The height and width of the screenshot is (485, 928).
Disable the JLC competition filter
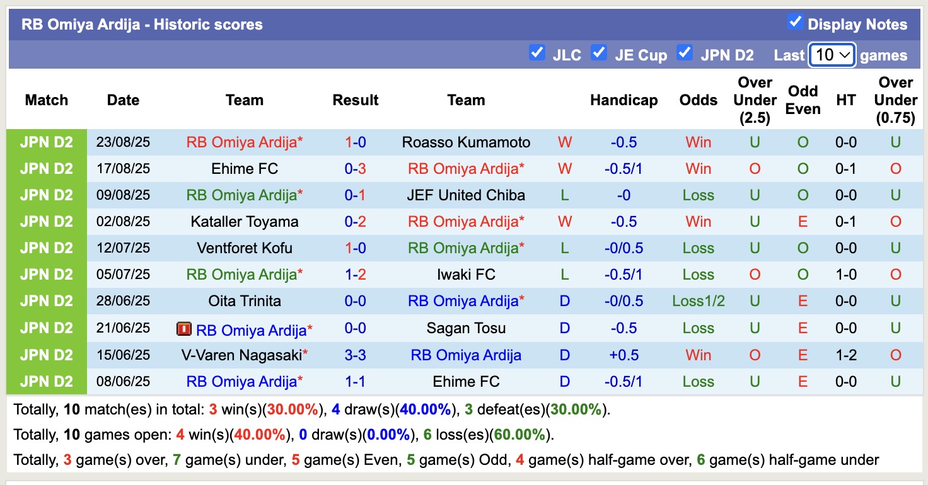(x=537, y=54)
